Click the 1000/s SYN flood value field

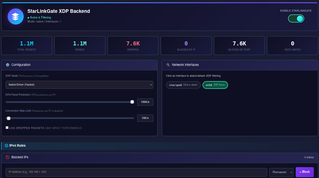tap(145, 102)
